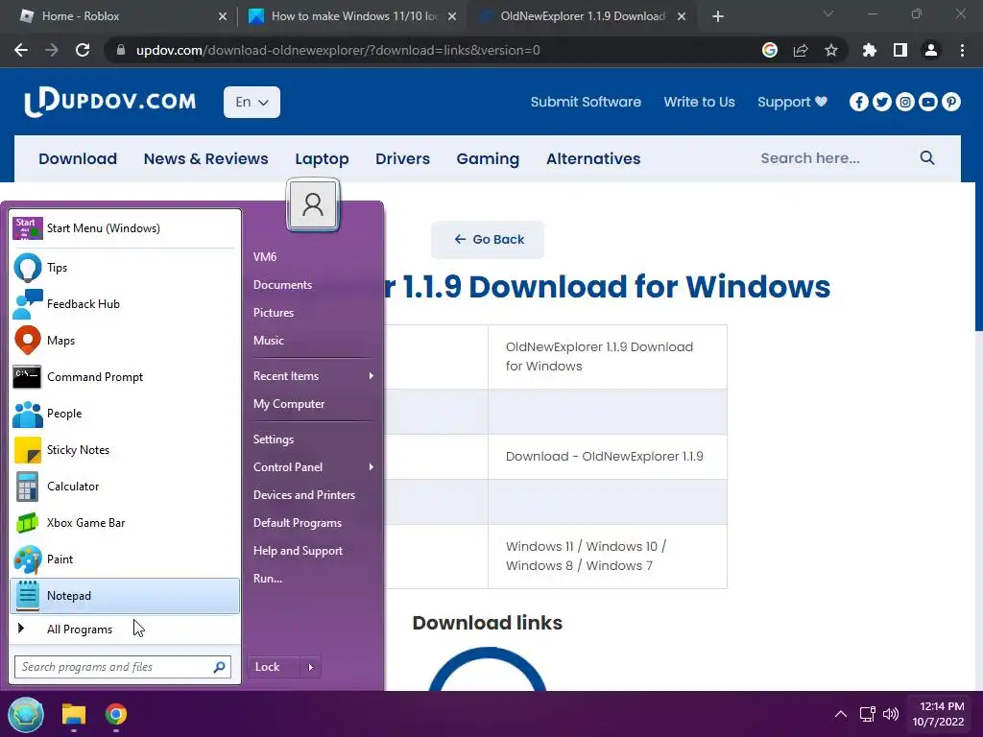Go back in browser history
The image size is (983, 737).
click(21, 50)
